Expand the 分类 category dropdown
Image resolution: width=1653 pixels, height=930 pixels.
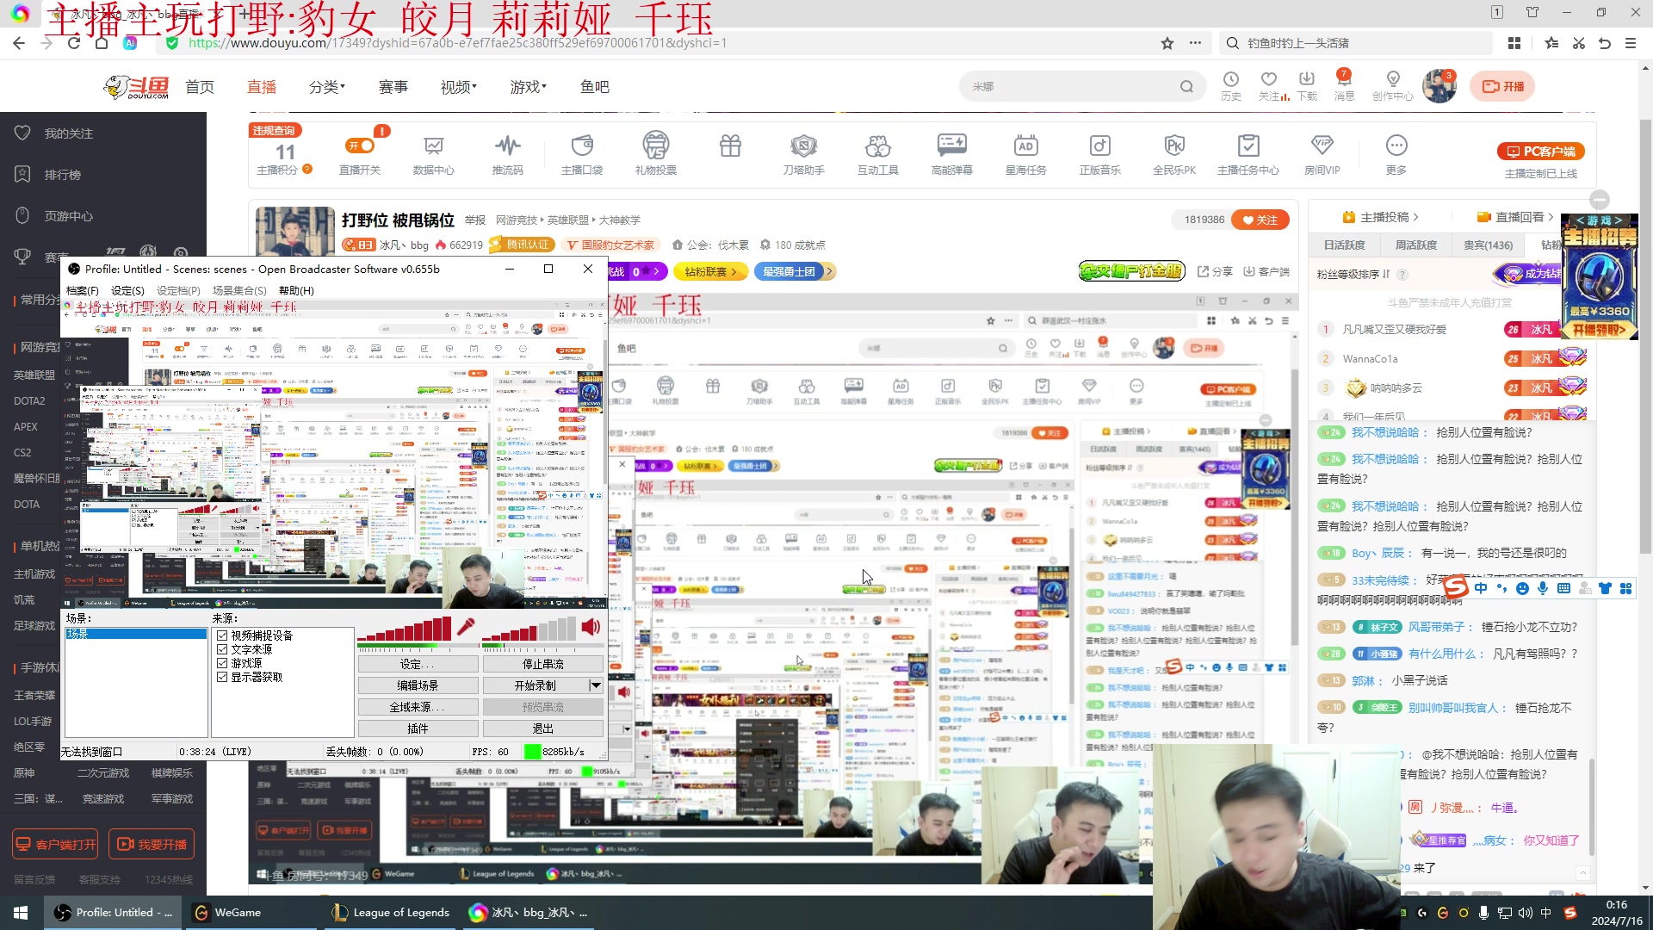pos(327,87)
